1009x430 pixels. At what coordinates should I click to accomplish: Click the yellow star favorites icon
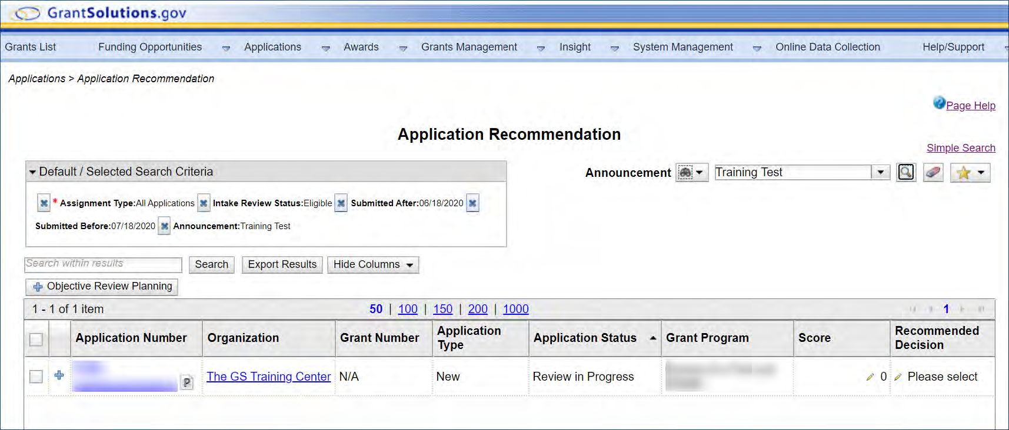(x=963, y=173)
